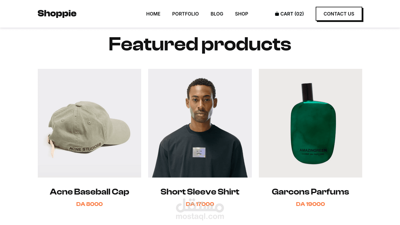Go to the HOME menu item
The image size is (400, 225).
[x=153, y=14]
